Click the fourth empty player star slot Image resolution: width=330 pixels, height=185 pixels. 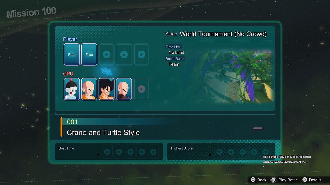(124, 54)
